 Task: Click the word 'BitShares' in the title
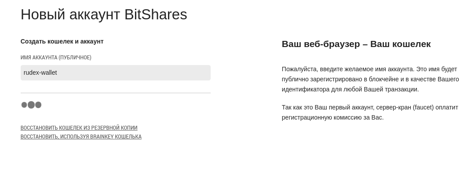(x=156, y=15)
